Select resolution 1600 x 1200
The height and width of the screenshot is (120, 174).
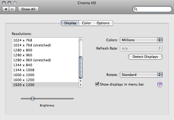point(46,80)
